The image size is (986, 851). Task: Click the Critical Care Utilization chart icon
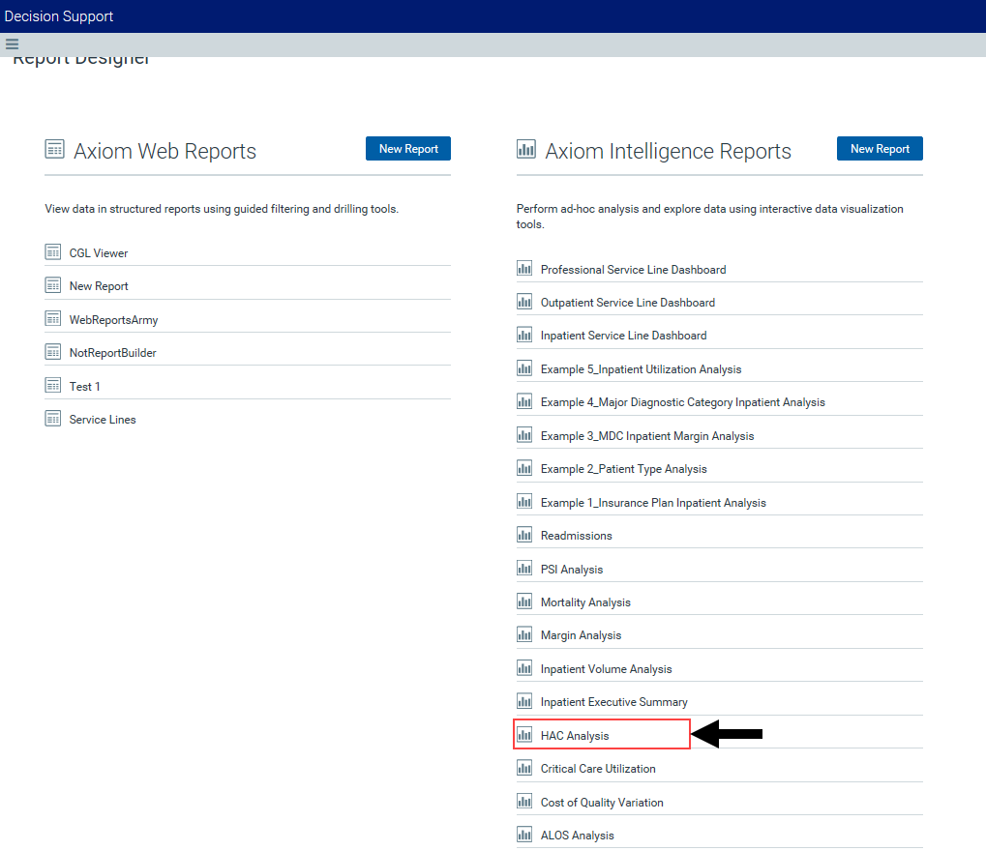524,768
